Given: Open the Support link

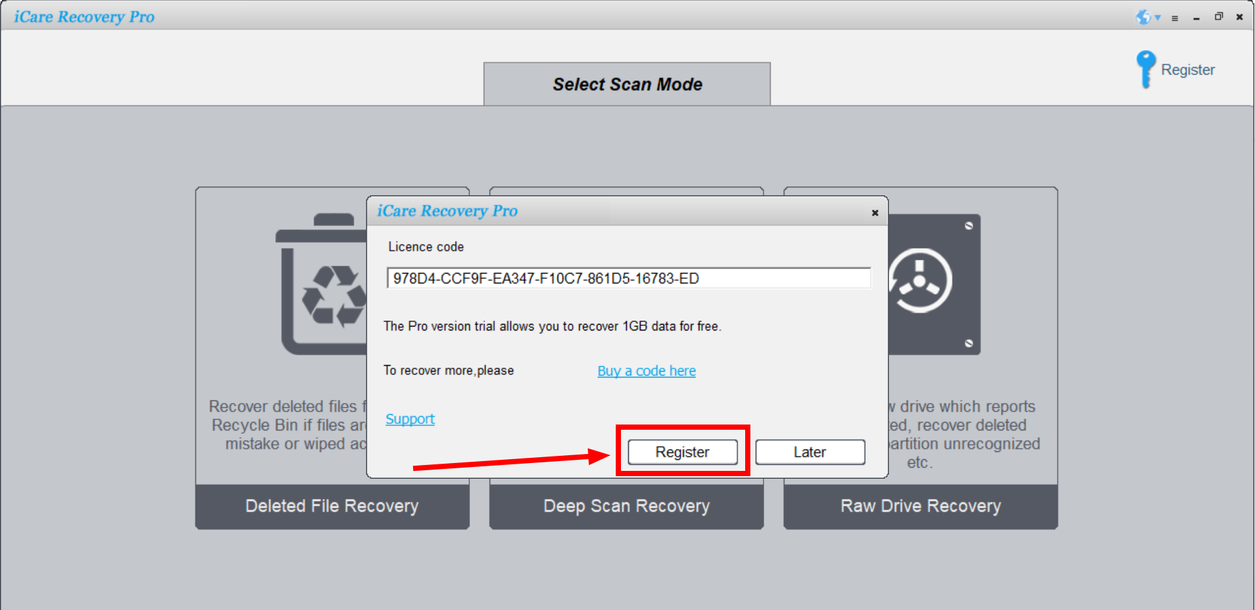Looking at the screenshot, I should point(410,419).
